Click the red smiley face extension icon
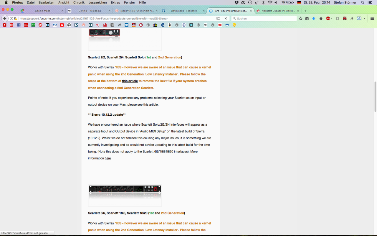Image resolution: width=377 pixels, height=236 pixels. (345, 18)
